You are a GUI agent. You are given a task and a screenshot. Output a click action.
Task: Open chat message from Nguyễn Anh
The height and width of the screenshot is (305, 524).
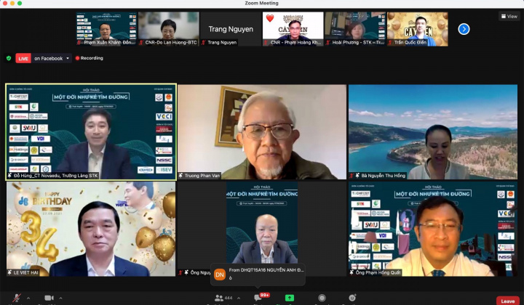click(258, 274)
